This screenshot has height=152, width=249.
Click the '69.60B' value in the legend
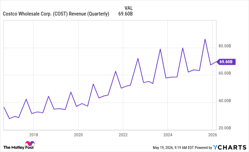(x=126, y=14)
